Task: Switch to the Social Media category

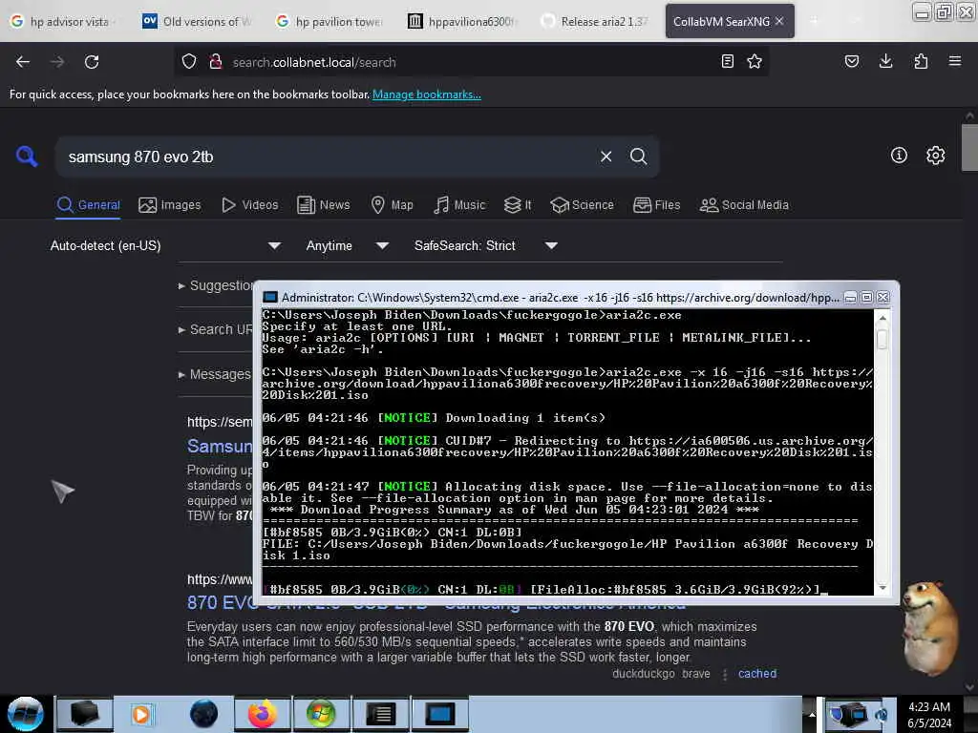Action: [x=744, y=205]
